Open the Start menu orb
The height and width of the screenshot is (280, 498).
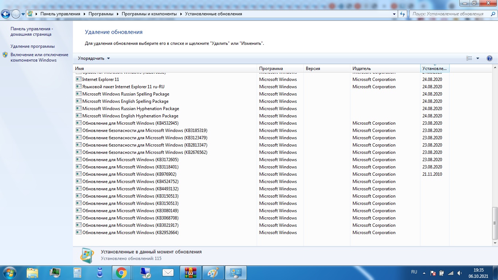tap(9, 272)
